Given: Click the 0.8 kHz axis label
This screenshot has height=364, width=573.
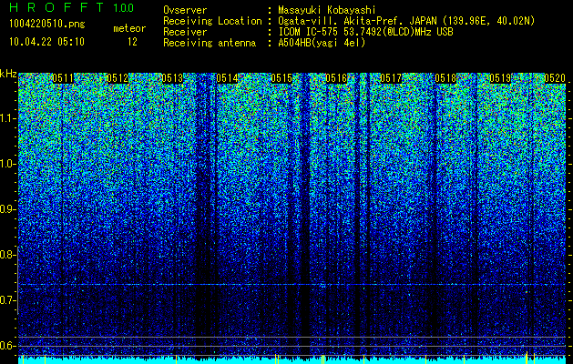Looking at the screenshot, I should (7, 255).
